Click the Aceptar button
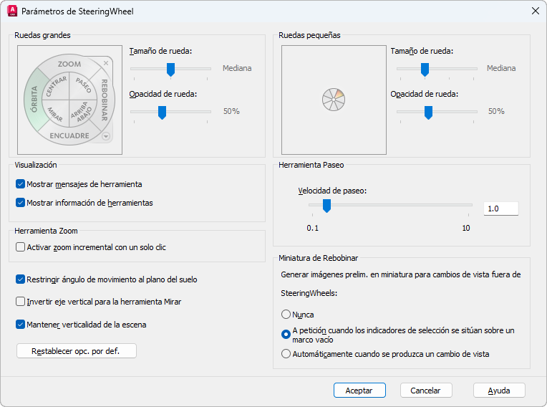The image size is (547, 407). [x=359, y=391]
